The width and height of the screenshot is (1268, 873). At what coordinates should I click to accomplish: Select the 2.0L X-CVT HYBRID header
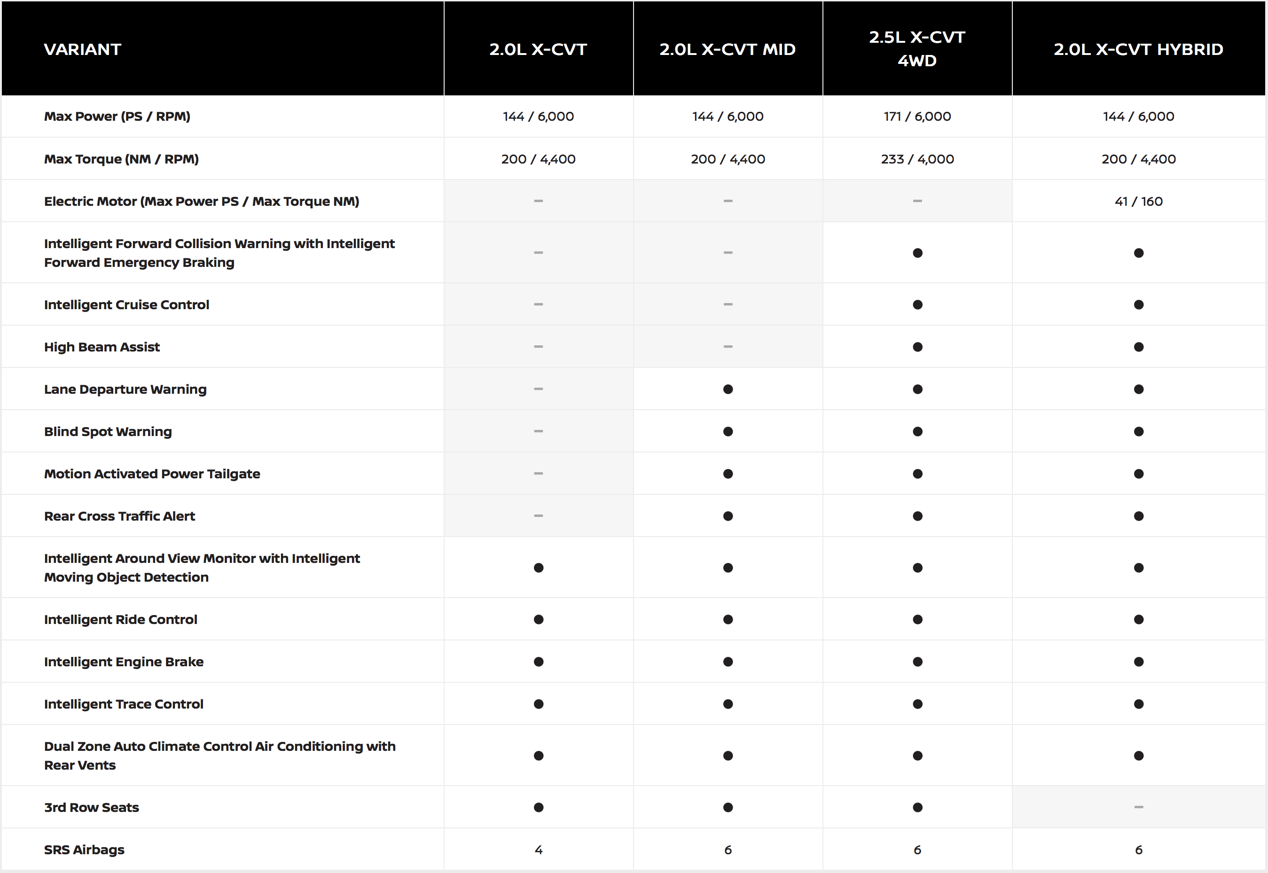1138,49
